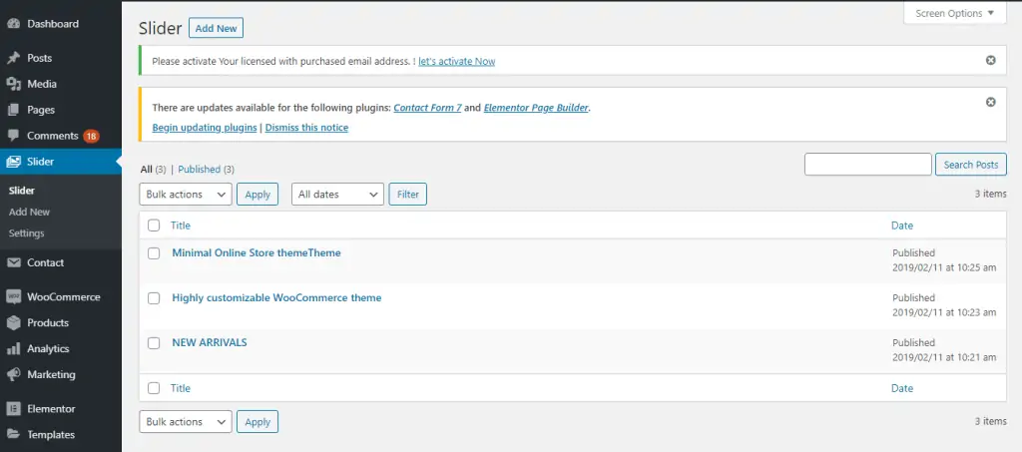Open the Marketing megaphone icon

(x=13, y=375)
